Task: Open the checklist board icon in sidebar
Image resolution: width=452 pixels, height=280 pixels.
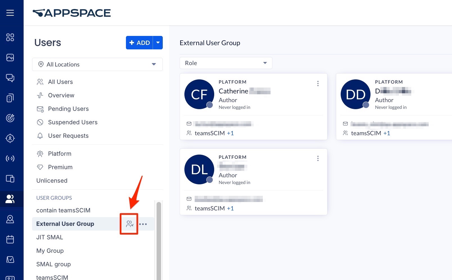Action: coord(10,260)
